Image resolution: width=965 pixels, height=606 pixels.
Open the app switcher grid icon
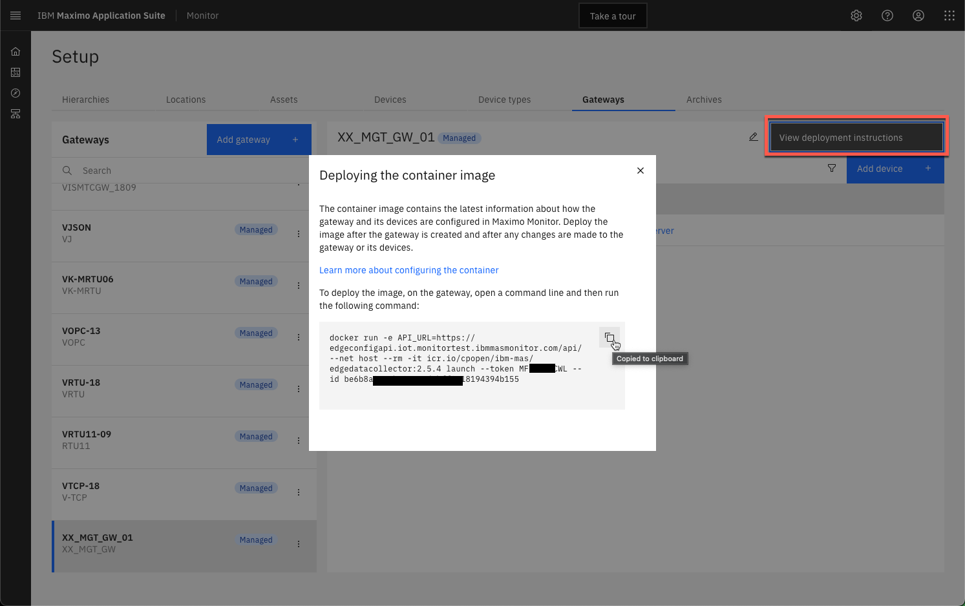tap(949, 16)
